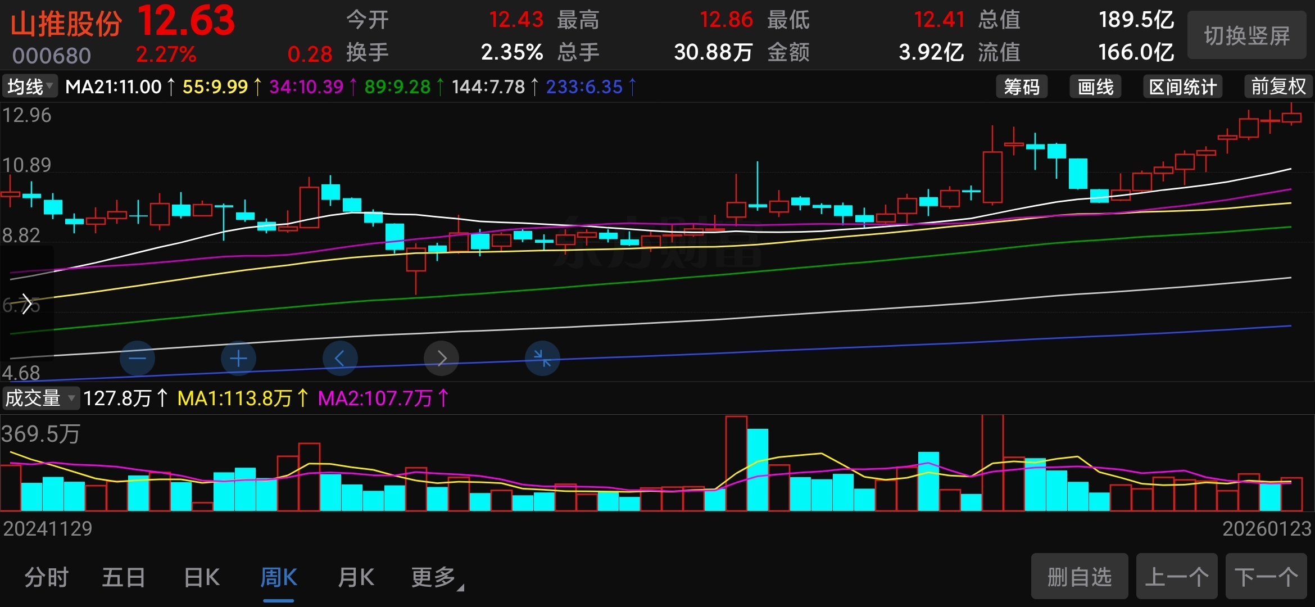Select the 分时 intraday tab

pyautogui.click(x=46, y=578)
